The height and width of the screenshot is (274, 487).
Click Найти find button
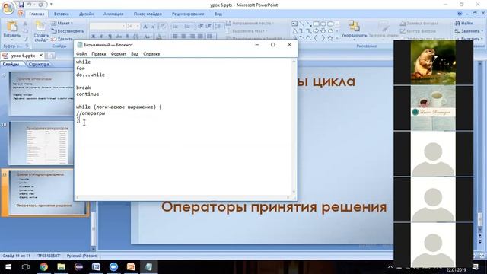(x=464, y=24)
